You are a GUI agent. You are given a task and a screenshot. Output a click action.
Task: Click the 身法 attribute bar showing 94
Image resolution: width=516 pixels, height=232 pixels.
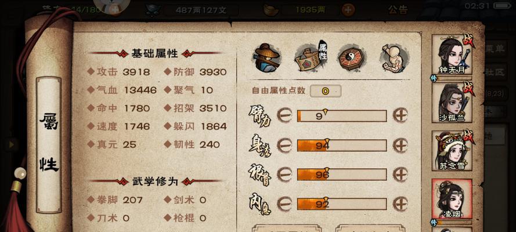[342, 145]
